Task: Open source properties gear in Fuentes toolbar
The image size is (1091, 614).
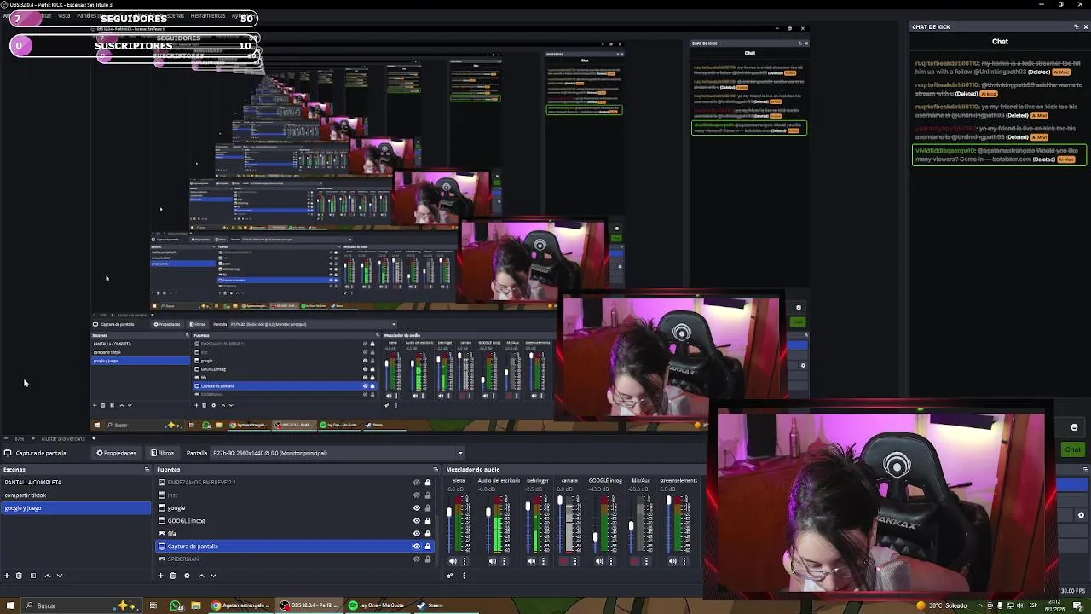Action: pyautogui.click(x=187, y=576)
